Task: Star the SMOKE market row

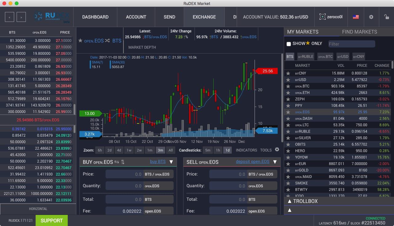Action: tap(288, 183)
